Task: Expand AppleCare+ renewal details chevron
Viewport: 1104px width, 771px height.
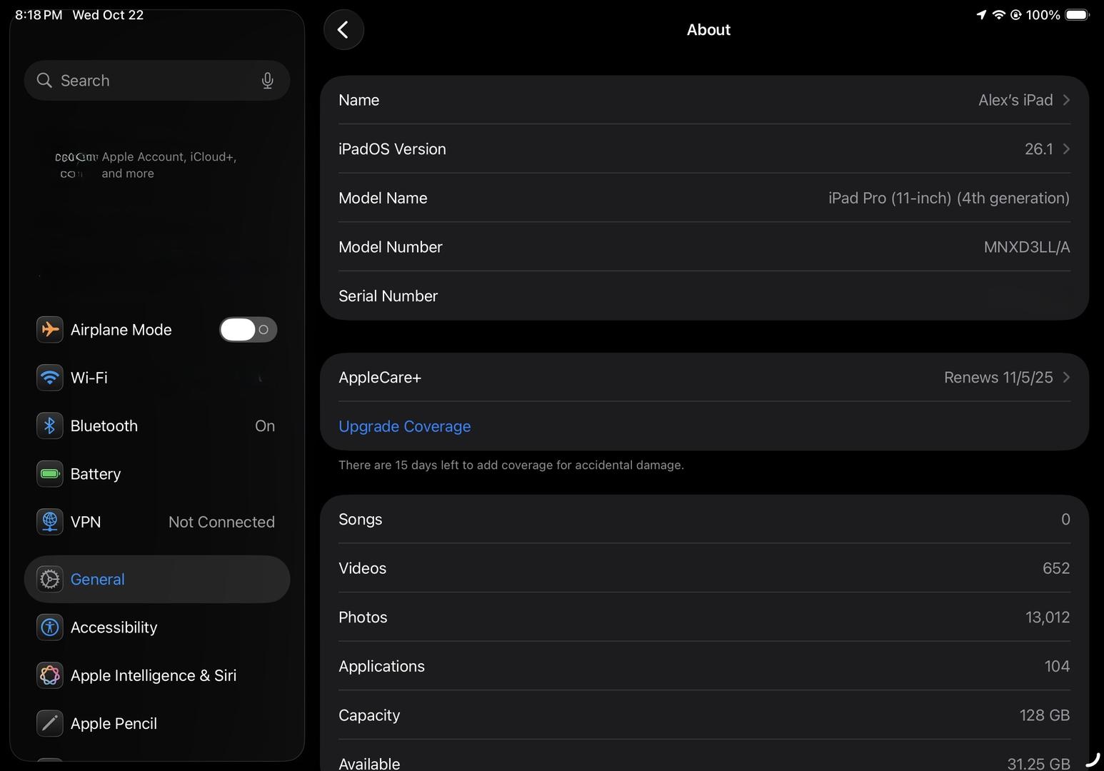Action: click(x=1066, y=378)
